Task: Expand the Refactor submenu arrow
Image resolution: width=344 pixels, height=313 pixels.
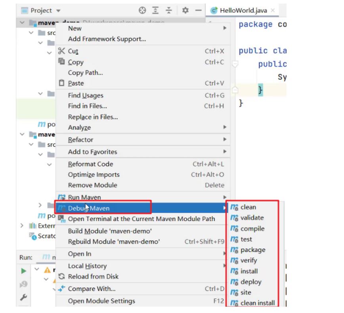Action: click(x=225, y=139)
